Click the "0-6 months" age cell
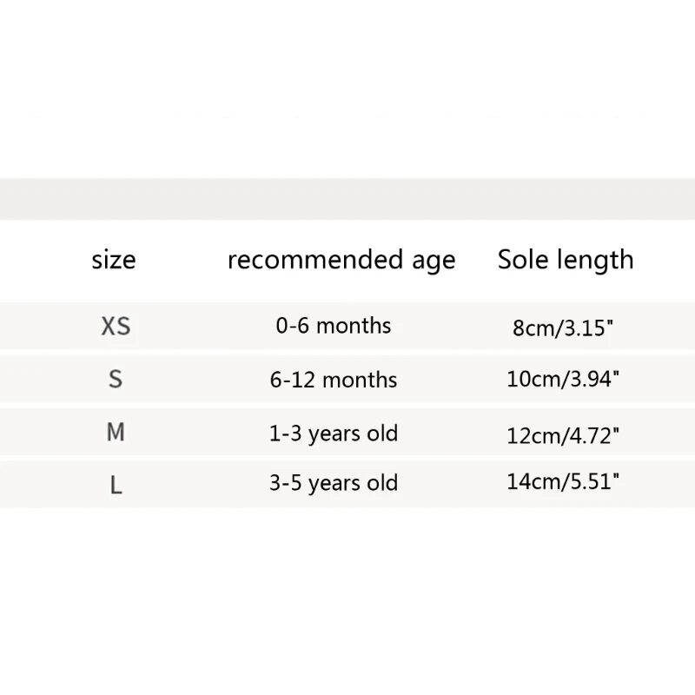695x695 pixels. pyautogui.click(x=334, y=326)
